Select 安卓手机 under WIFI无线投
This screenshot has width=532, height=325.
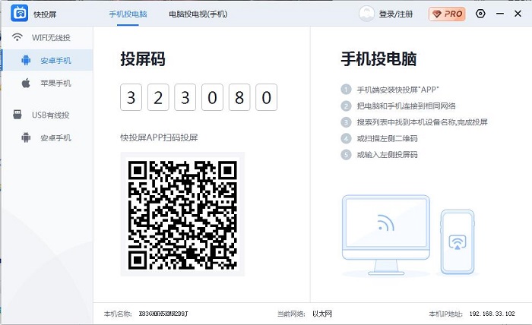(x=55, y=60)
